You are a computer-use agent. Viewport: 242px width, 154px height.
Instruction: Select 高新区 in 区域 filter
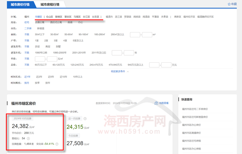[178, 17]
